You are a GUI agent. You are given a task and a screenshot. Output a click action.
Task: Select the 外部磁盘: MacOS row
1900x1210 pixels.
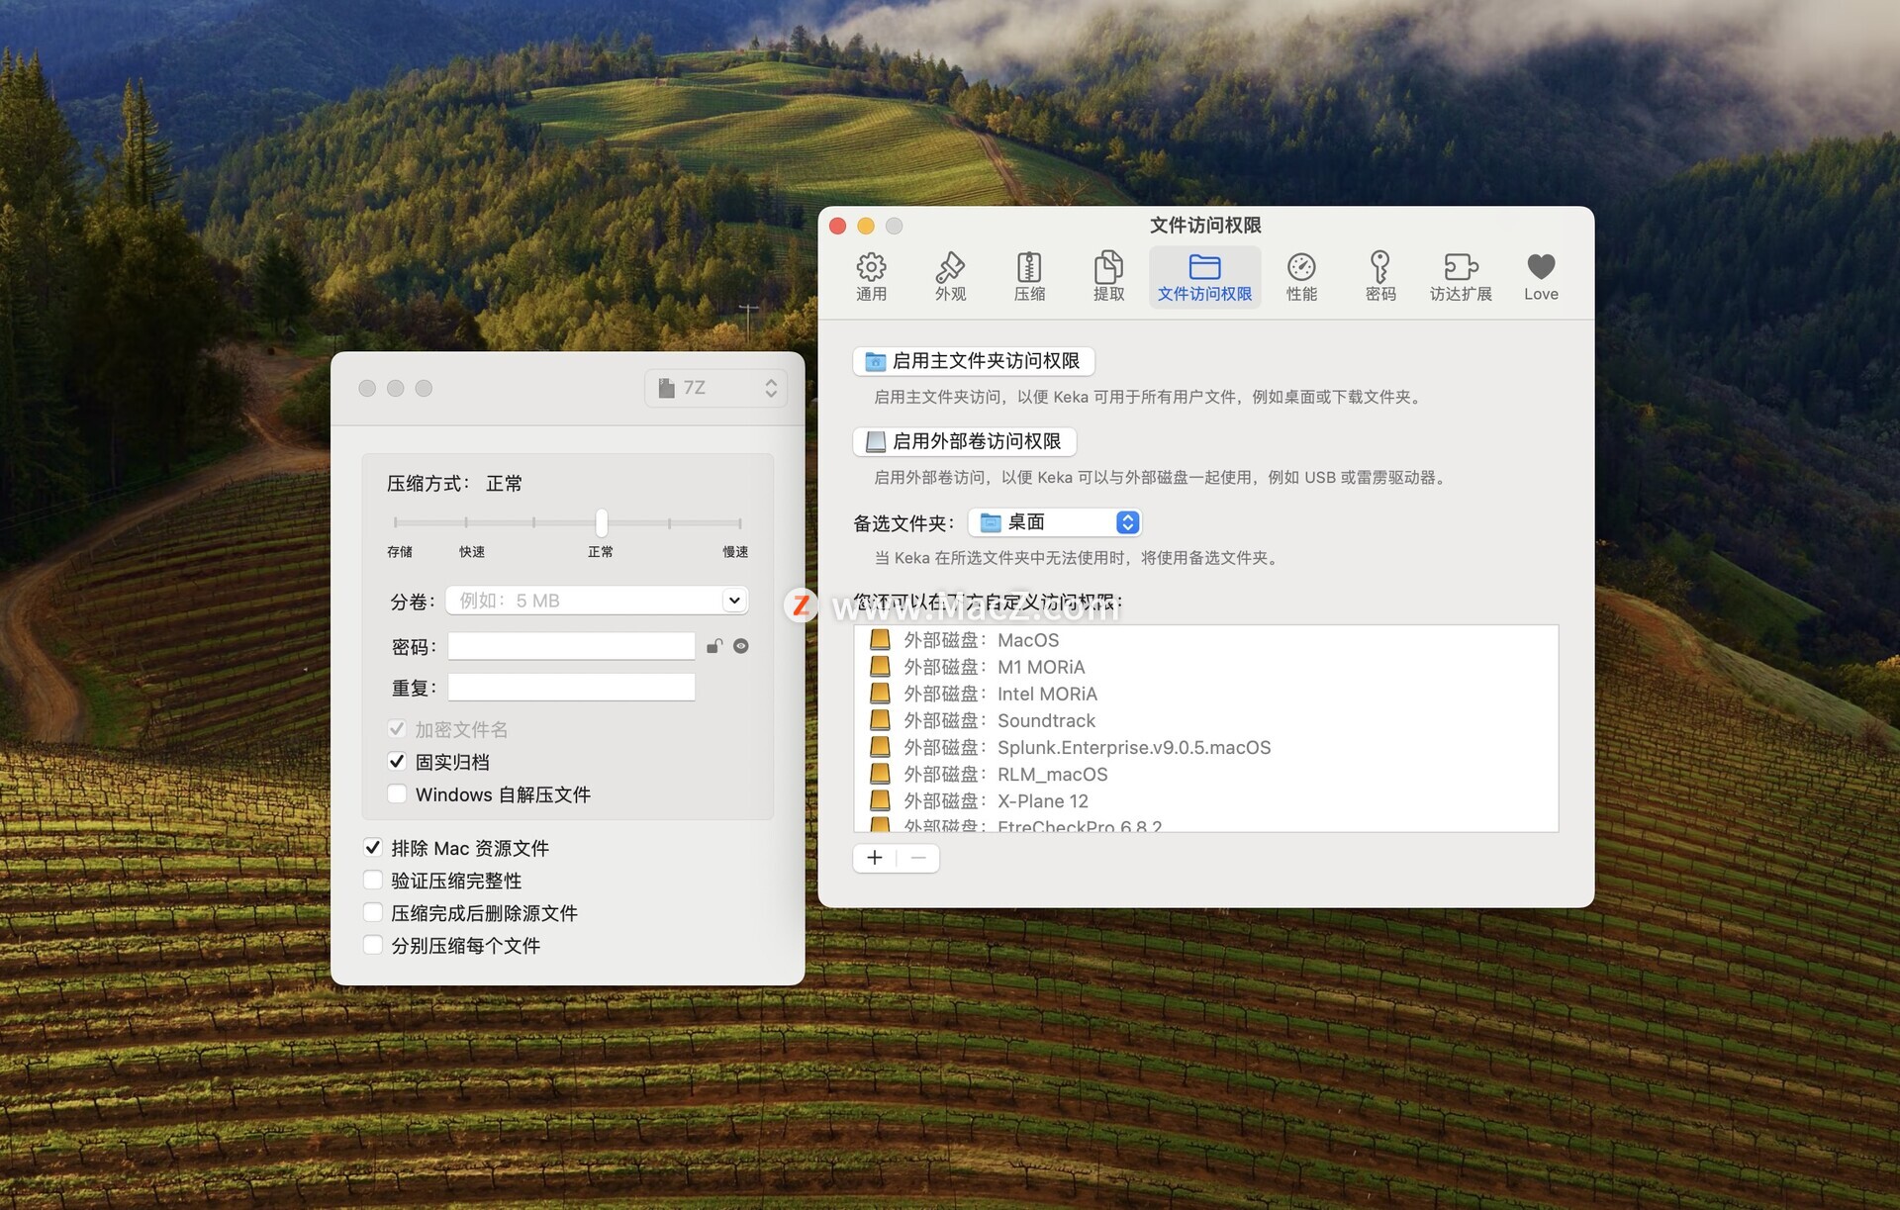click(x=1205, y=640)
